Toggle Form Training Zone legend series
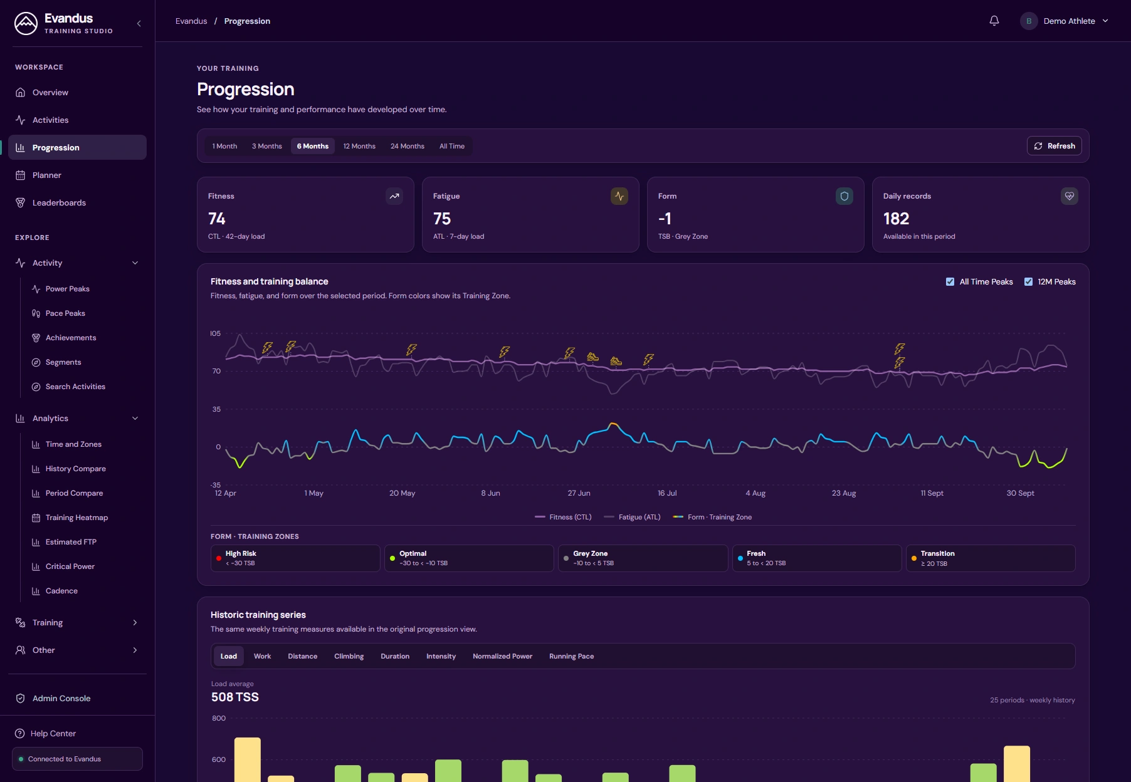This screenshot has width=1131, height=782. click(x=712, y=517)
